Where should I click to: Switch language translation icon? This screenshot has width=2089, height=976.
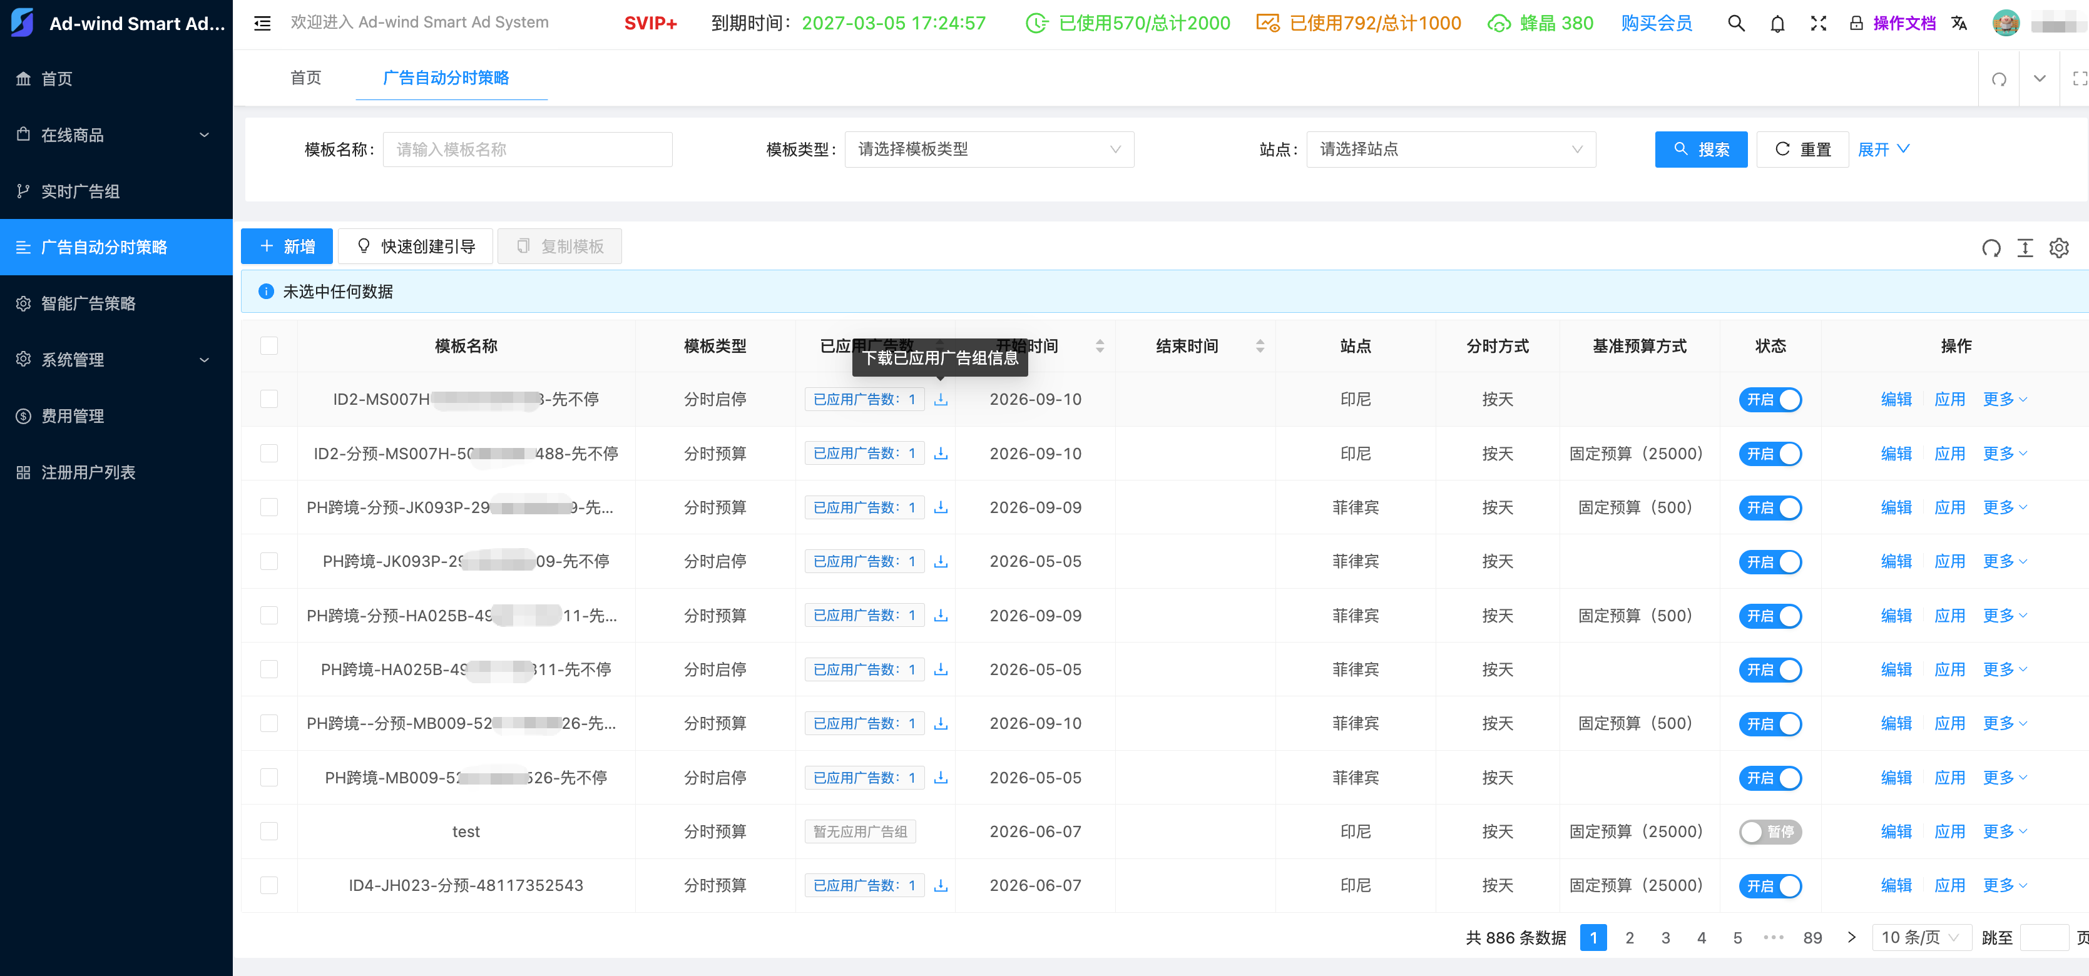pyautogui.click(x=1959, y=23)
